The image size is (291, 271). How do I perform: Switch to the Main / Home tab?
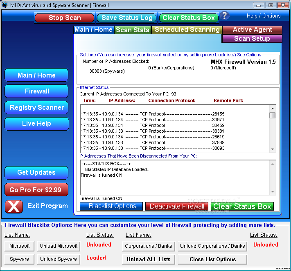pos(93,30)
